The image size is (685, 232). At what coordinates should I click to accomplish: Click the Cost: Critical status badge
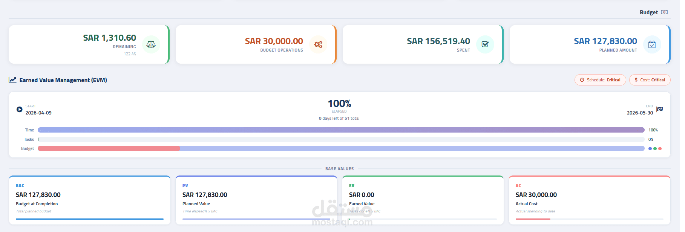(650, 80)
